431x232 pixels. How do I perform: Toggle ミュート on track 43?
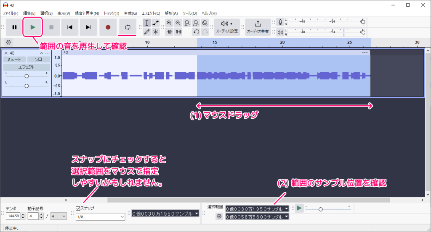[x=14, y=60]
